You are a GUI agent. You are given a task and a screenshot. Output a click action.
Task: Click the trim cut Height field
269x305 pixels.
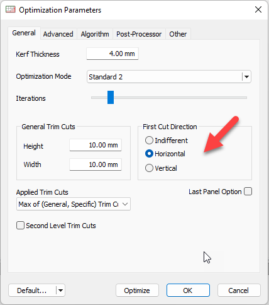[x=96, y=145]
